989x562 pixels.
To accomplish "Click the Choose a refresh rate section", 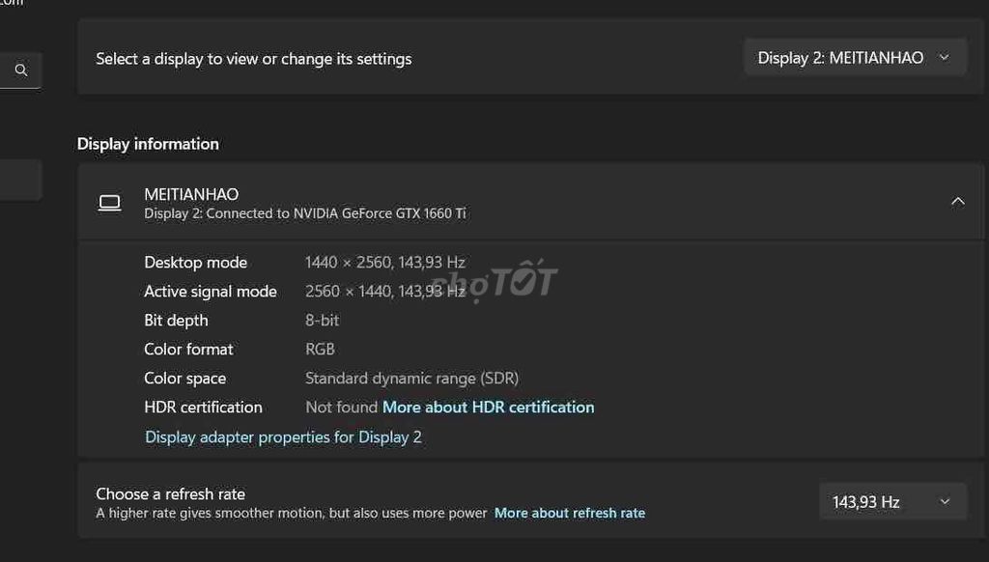I will click(170, 493).
